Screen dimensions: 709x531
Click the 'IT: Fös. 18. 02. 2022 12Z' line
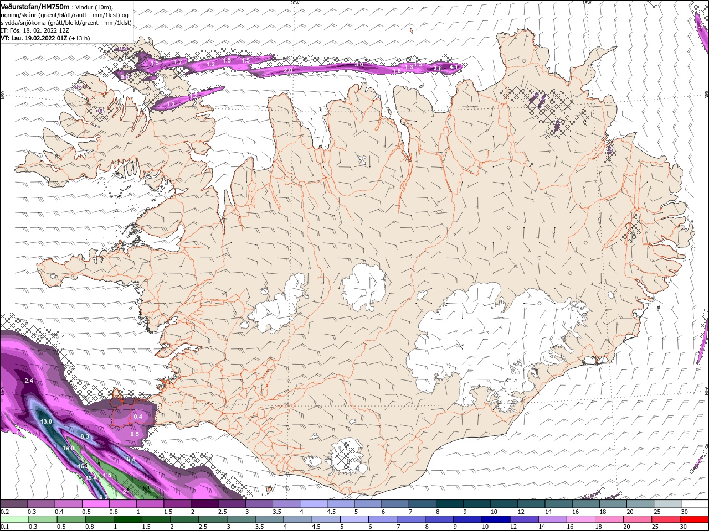(x=36, y=30)
